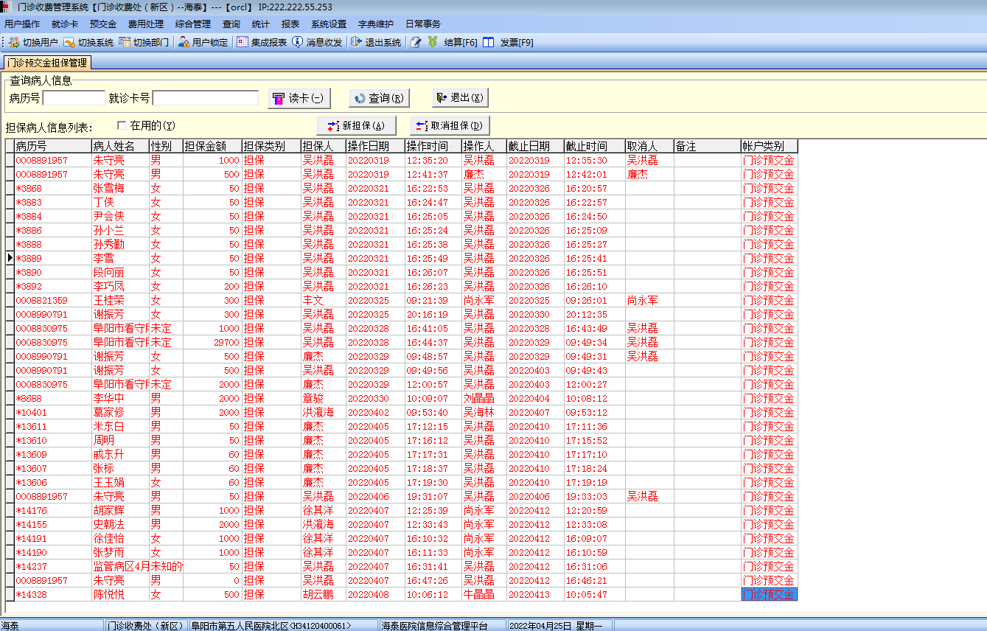Click the 取消担保(D) cancel guarantee button
The height and width of the screenshot is (631, 987).
(x=450, y=126)
